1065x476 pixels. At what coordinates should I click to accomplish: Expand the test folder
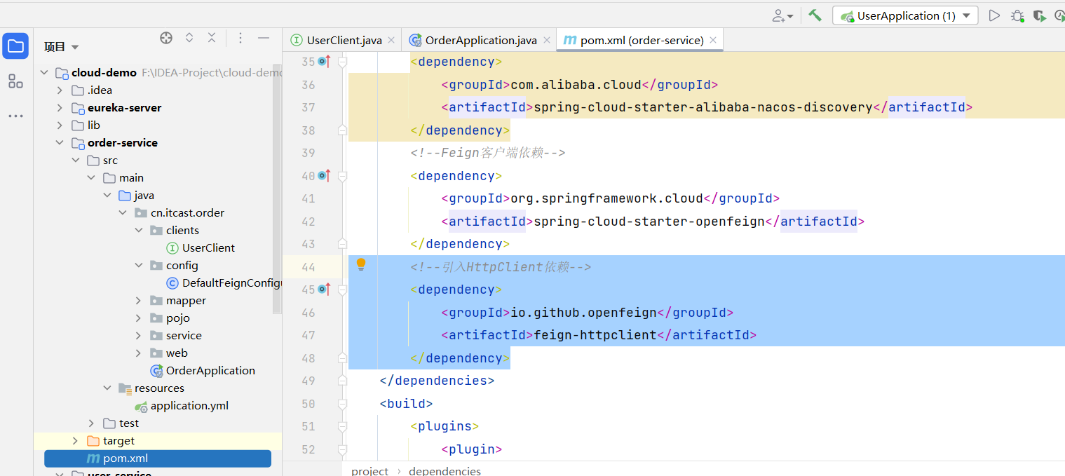(92, 423)
